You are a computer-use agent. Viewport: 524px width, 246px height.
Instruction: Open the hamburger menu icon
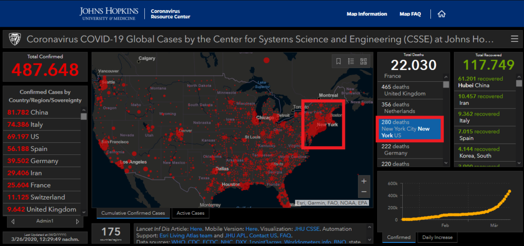click(514, 39)
